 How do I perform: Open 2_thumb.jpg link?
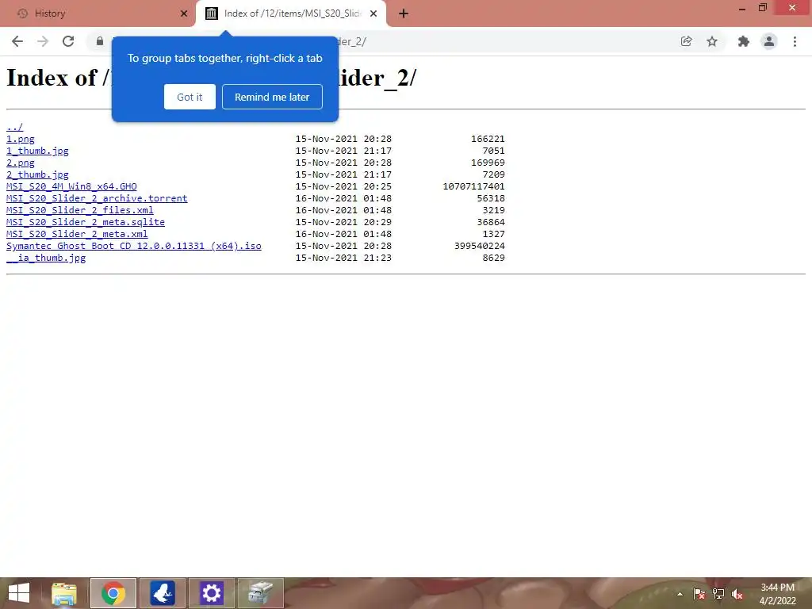point(37,174)
